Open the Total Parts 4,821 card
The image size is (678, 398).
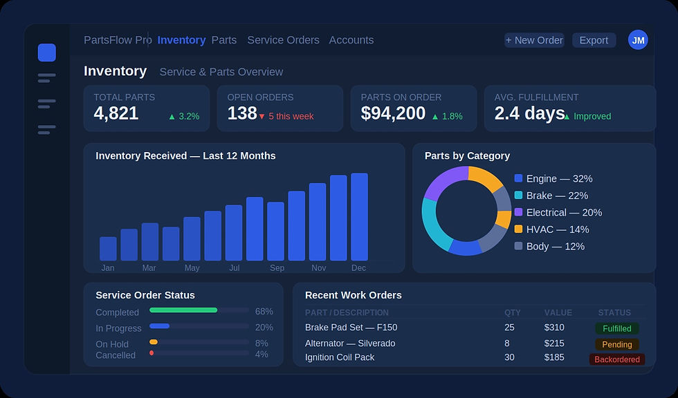click(147, 108)
